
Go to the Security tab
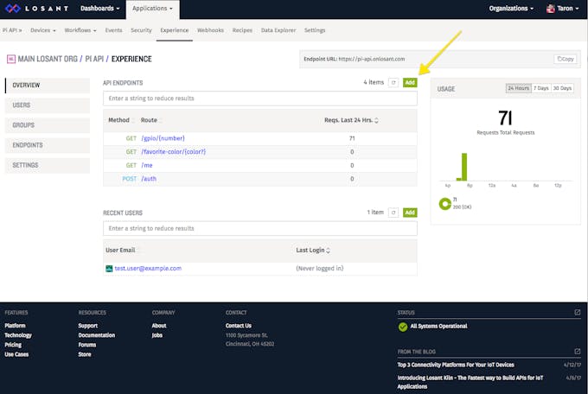coord(141,30)
